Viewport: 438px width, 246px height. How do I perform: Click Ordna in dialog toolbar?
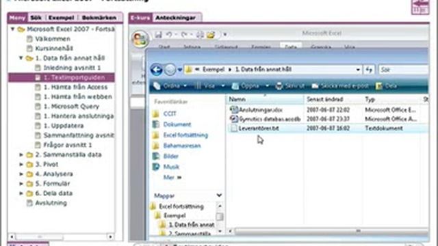(170, 86)
